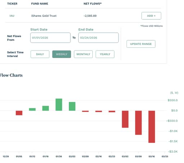Select the DAILY time interval

tap(40, 54)
